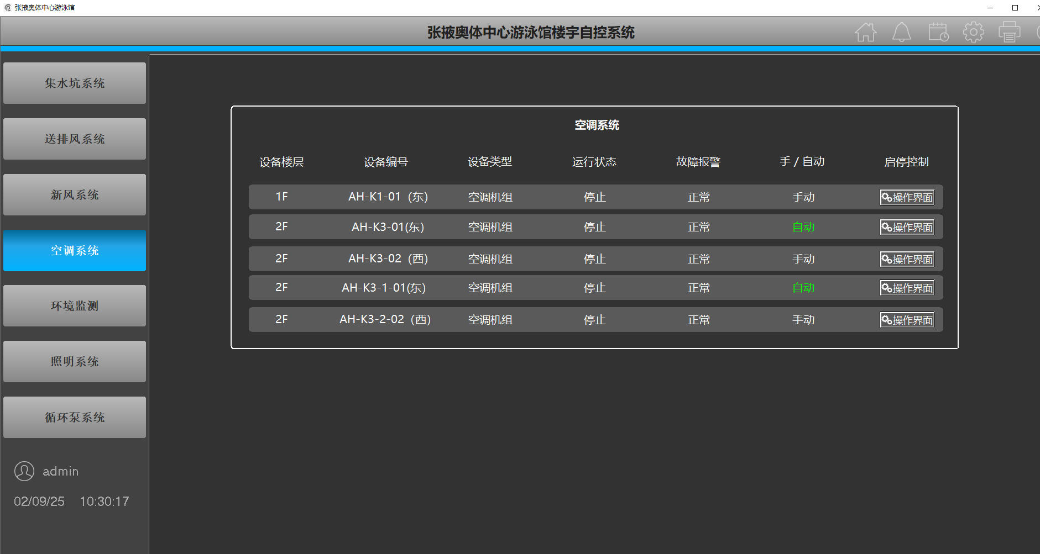Open 循环泵系统 page
This screenshot has width=1040, height=554.
[x=75, y=418]
